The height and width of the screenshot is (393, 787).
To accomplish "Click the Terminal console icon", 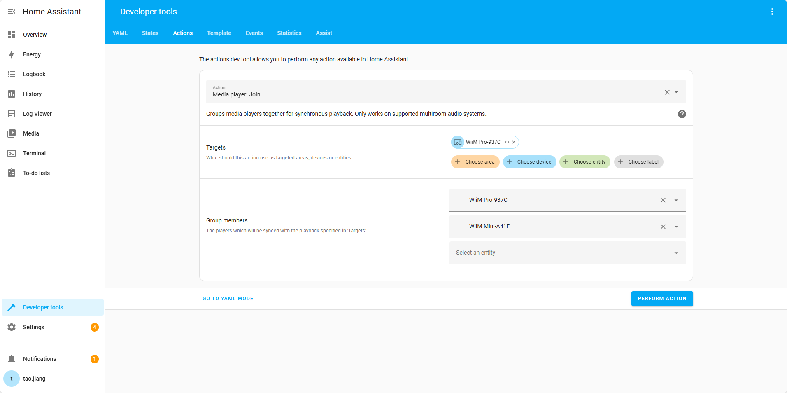I will point(12,153).
